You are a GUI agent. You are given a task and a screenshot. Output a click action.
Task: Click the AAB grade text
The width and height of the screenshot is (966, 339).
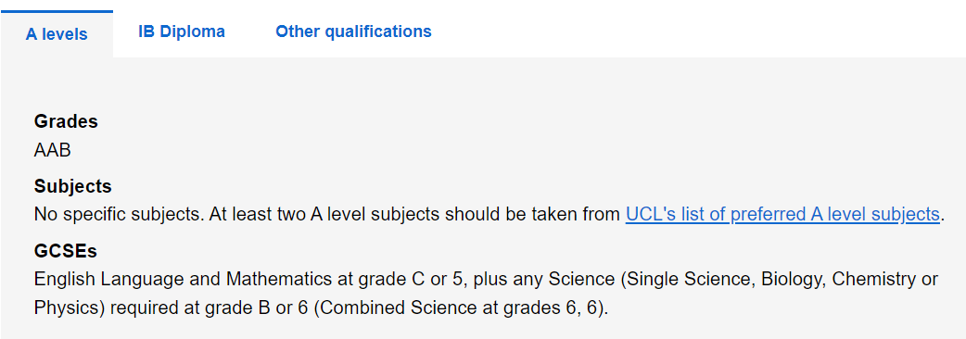(x=52, y=150)
